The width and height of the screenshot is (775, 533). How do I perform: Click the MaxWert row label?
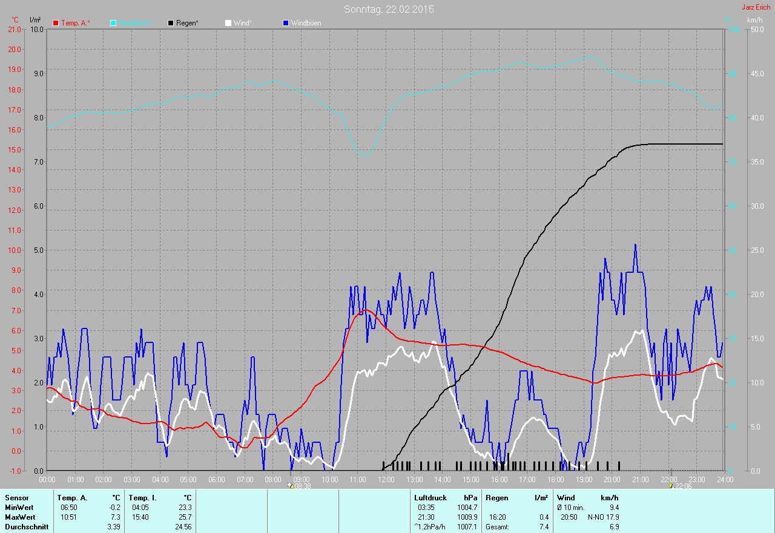click(x=20, y=517)
